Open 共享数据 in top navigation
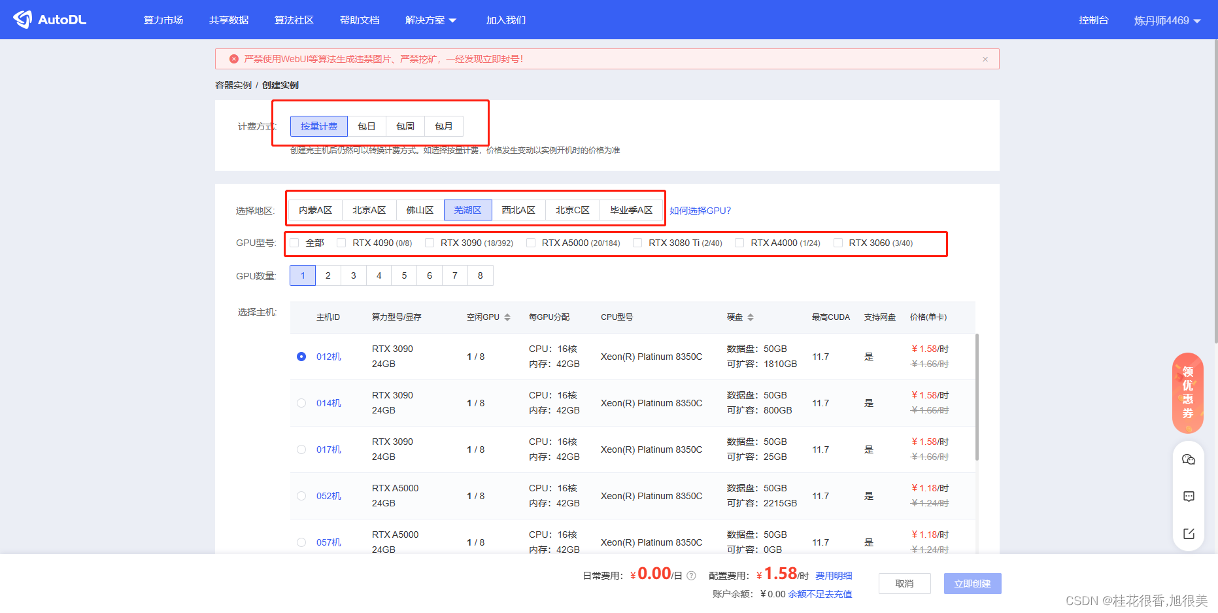Screen dimensions: 1218x613 pyautogui.click(x=229, y=20)
